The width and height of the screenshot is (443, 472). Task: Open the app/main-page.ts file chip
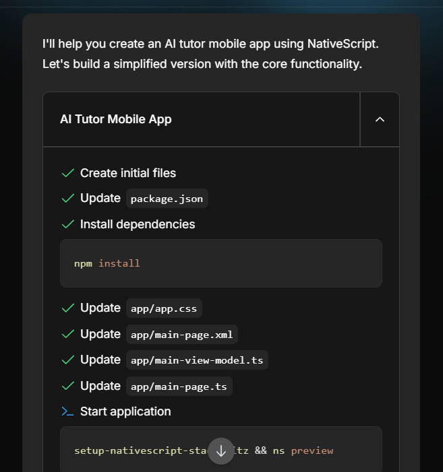[179, 386]
